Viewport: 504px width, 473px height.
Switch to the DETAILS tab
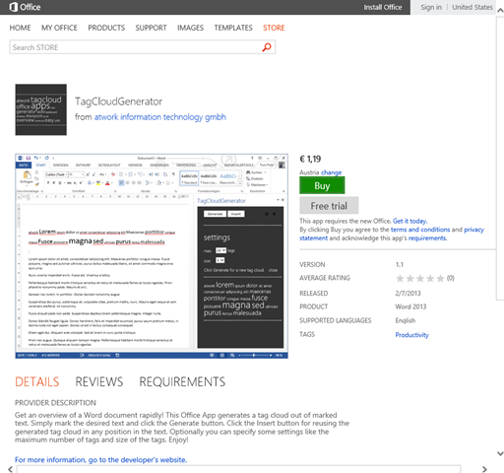[37, 381]
